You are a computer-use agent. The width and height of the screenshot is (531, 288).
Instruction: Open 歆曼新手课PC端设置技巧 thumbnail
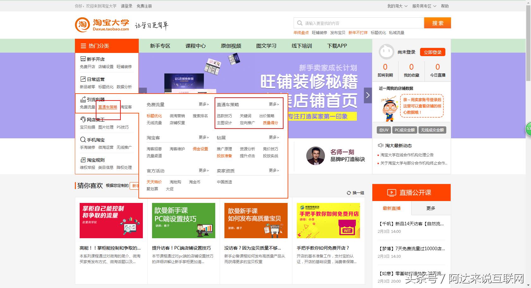pyautogui.click(x=184, y=220)
